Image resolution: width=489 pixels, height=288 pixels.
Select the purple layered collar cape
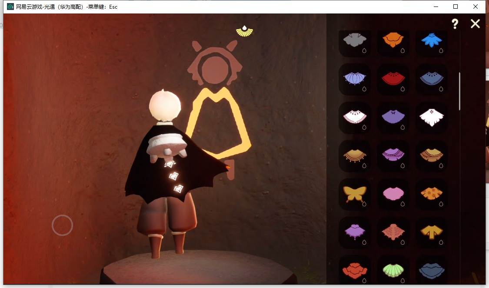click(393, 156)
